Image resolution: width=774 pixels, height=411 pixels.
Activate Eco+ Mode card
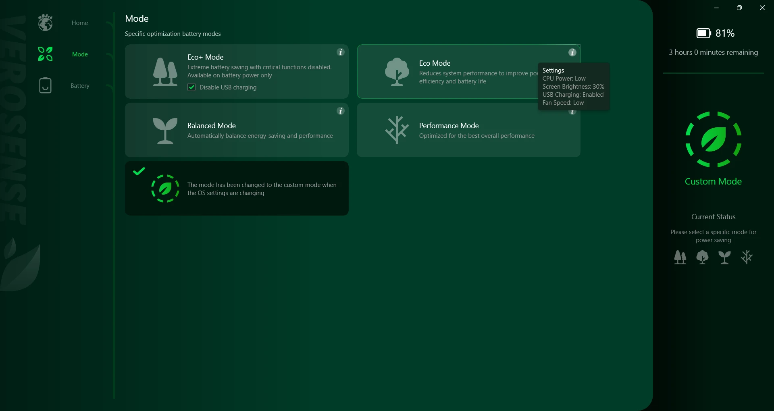pos(237,72)
